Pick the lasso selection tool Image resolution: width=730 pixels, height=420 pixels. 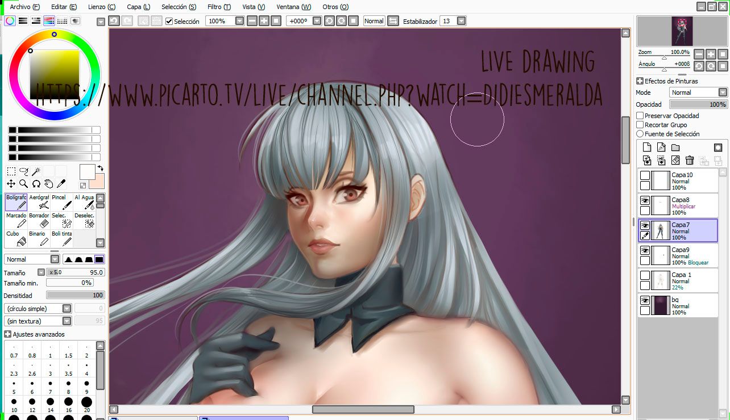coord(24,171)
